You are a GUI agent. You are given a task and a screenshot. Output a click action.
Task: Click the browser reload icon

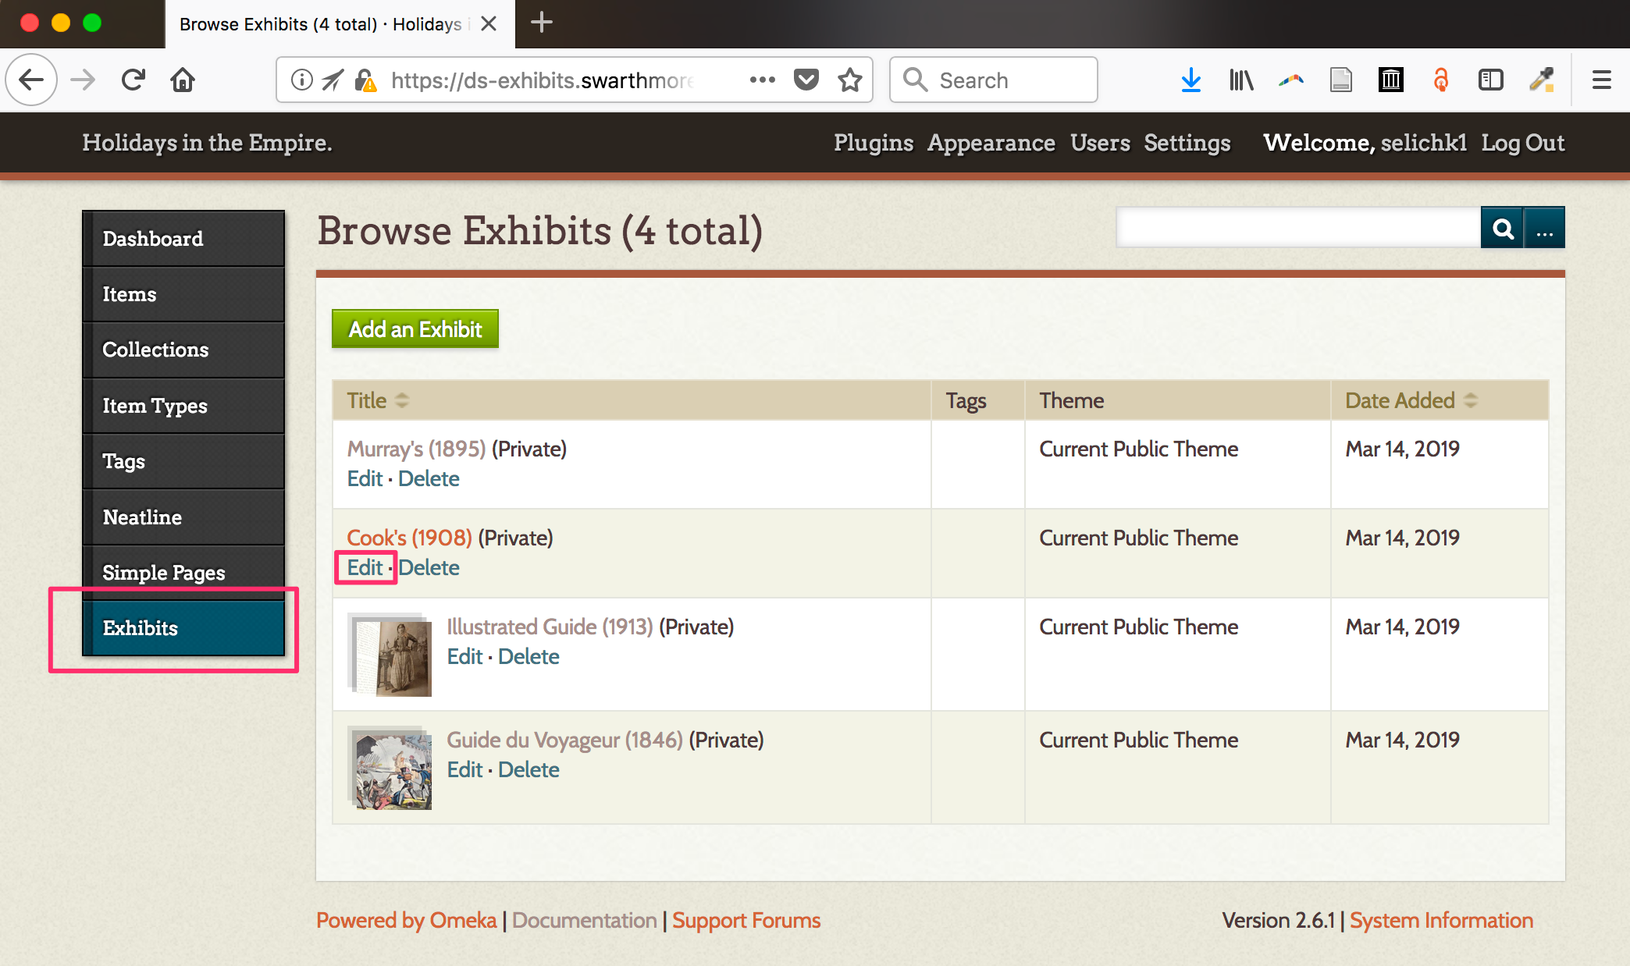[133, 80]
